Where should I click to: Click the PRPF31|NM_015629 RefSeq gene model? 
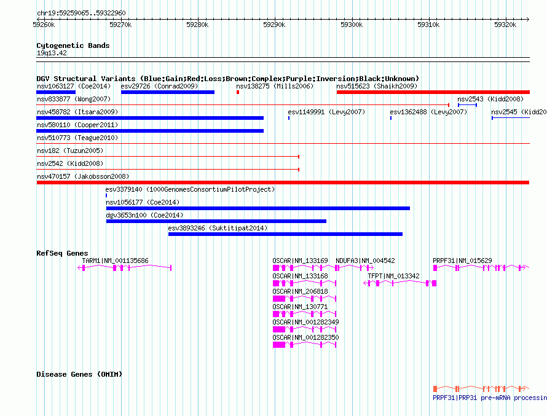(481, 268)
